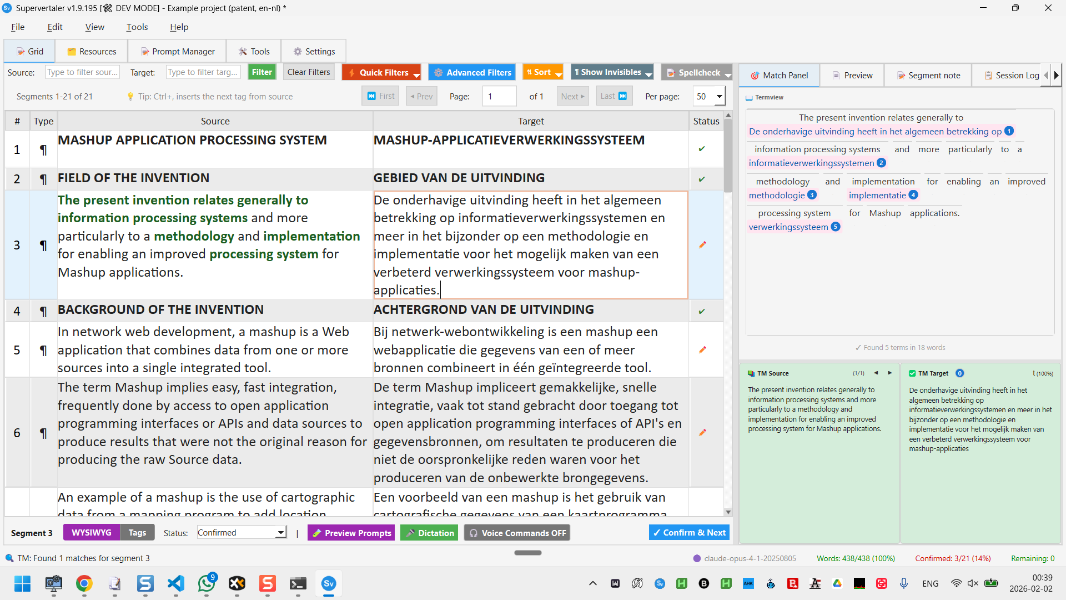Toggle Show Invisibles
The width and height of the screenshot is (1066, 600).
click(608, 72)
